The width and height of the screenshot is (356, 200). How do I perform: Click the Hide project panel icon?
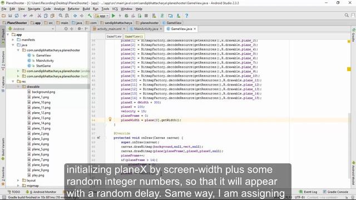pyautogui.click(x=86, y=29)
